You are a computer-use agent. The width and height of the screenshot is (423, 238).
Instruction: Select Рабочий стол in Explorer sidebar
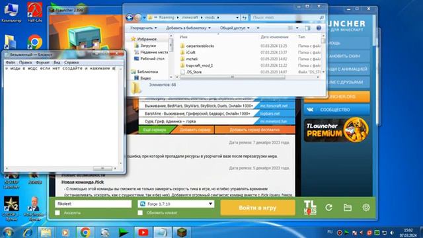tap(152, 59)
